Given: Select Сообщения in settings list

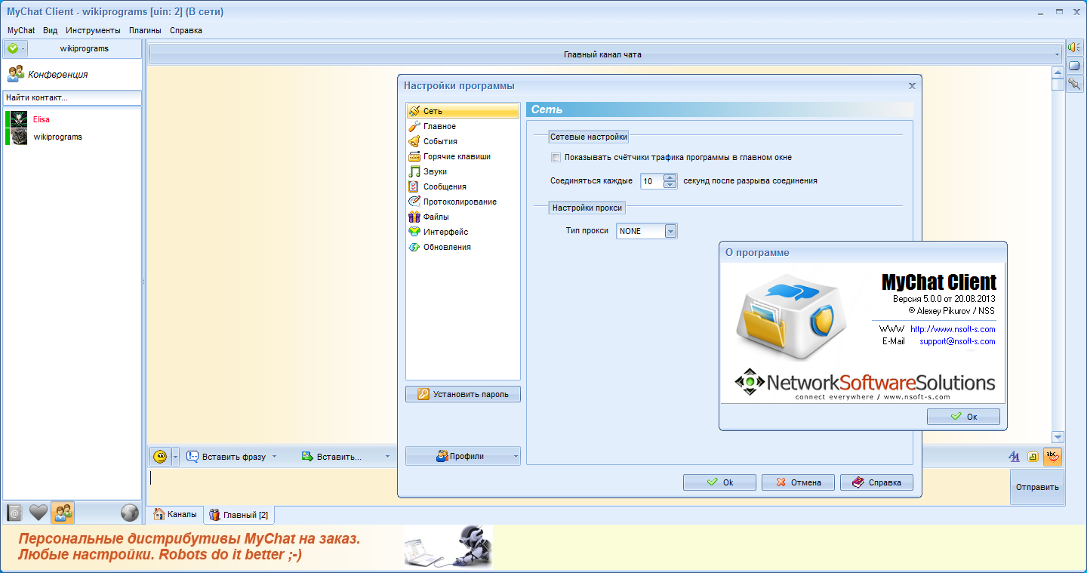Looking at the screenshot, I should 463,186.
